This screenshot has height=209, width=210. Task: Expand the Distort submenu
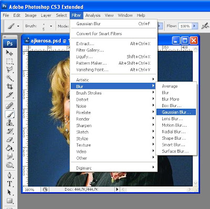113,99
